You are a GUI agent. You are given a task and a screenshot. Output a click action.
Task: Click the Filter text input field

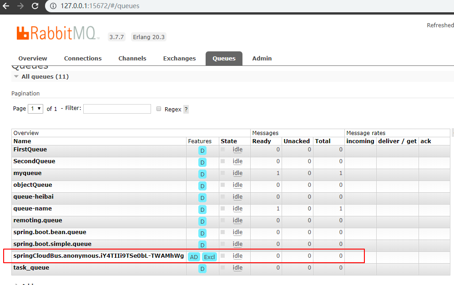click(117, 109)
